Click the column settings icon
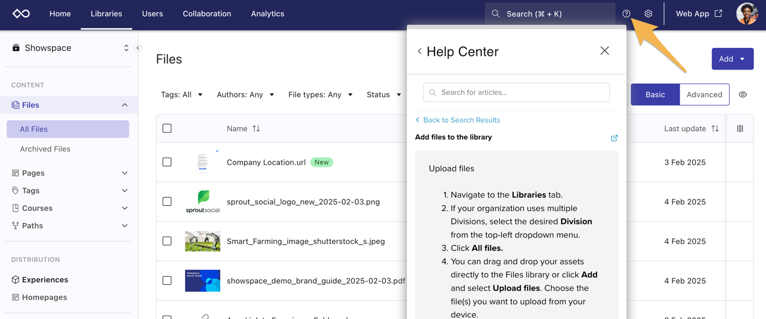This screenshot has width=766, height=319. 740,129
